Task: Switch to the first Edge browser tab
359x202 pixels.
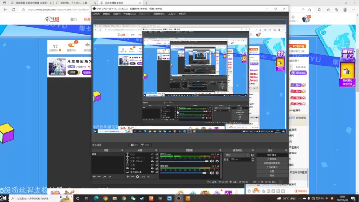Action: point(31,3)
